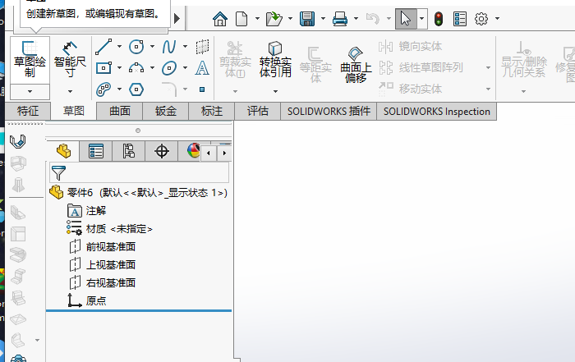Open the ConfigurationManager tab
Image resolution: width=575 pixels, height=362 pixels.
tap(128, 151)
